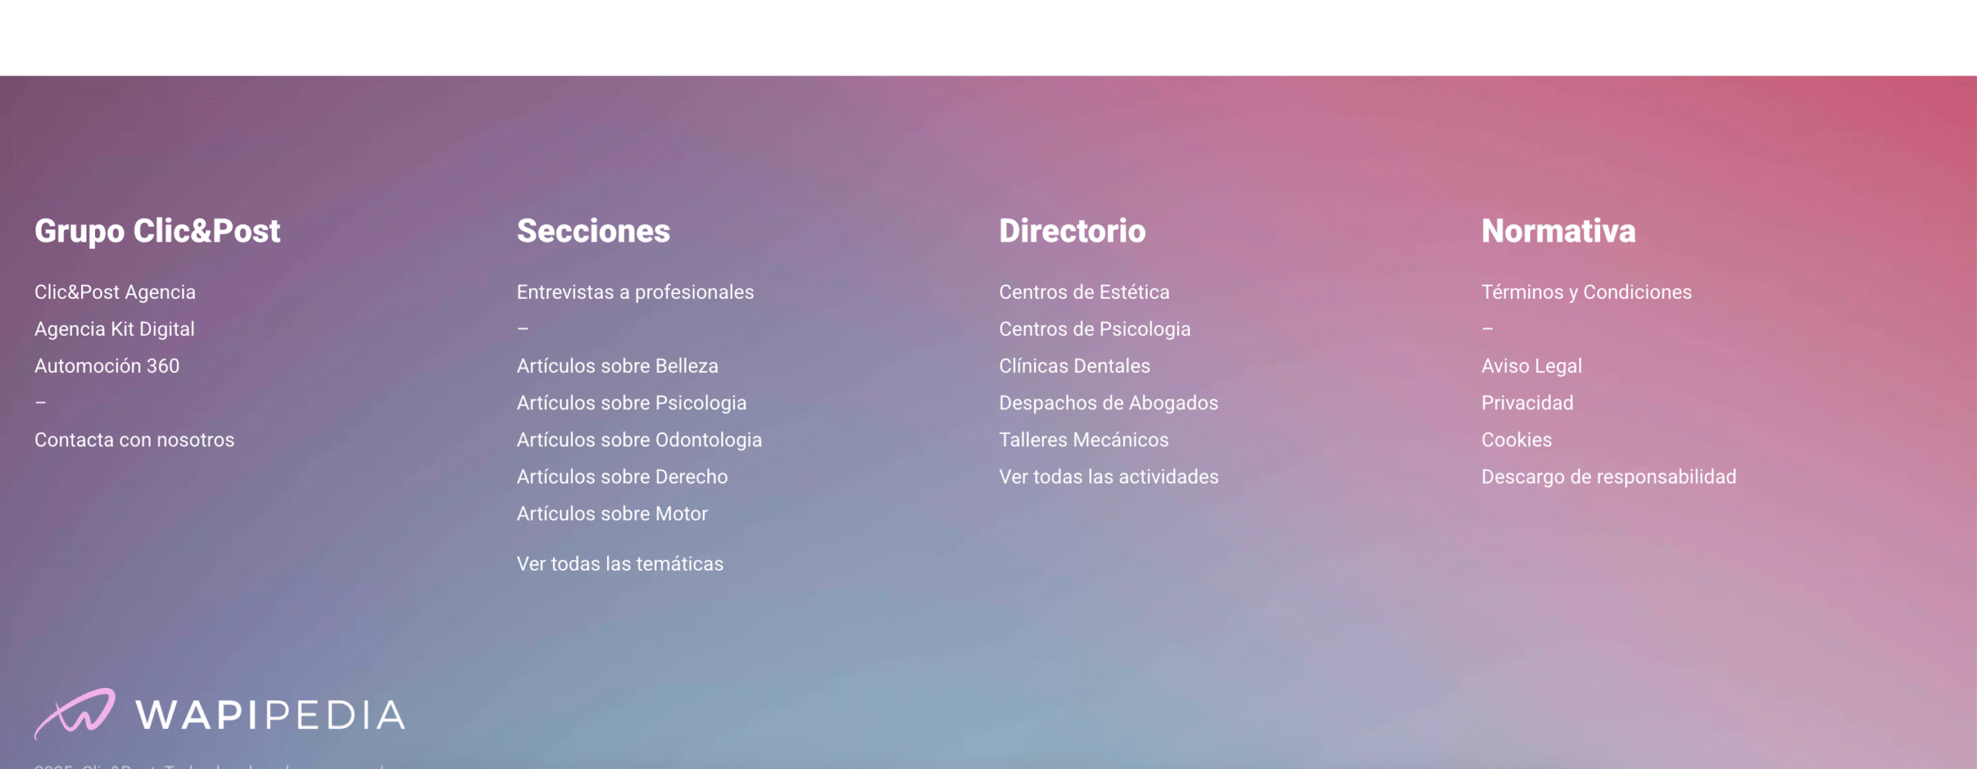Go to Automoción 360
Screen dimensions: 1977x769
[x=107, y=366]
